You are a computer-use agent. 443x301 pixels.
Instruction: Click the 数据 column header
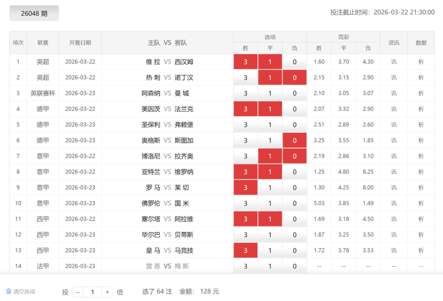click(421, 43)
